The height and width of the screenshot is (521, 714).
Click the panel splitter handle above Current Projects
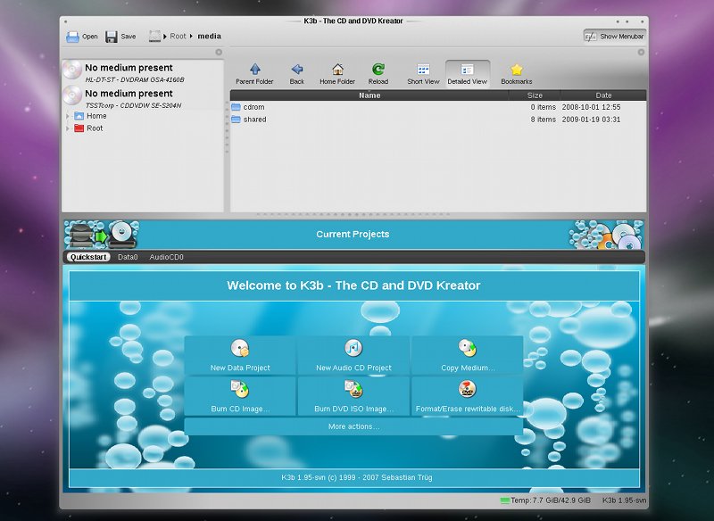pyautogui.click(x=353, y=214)
